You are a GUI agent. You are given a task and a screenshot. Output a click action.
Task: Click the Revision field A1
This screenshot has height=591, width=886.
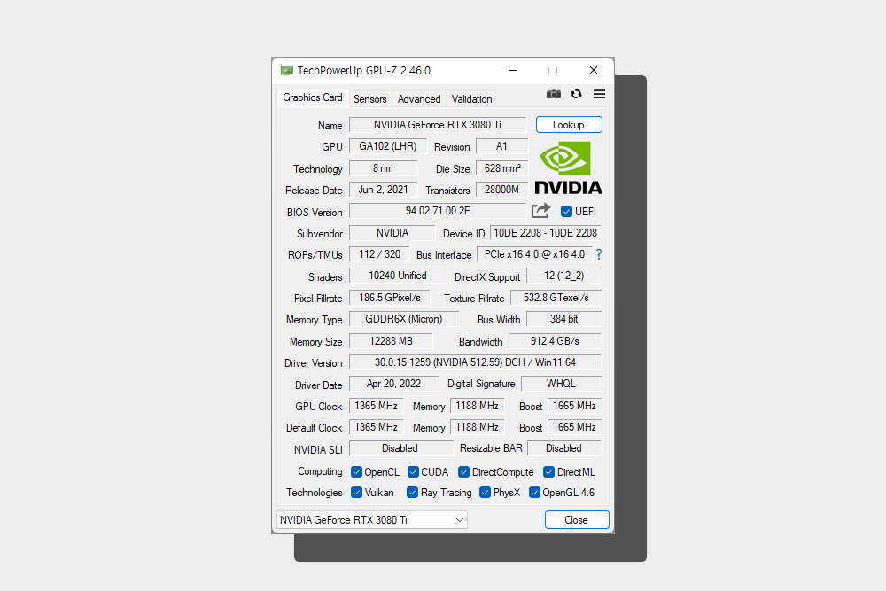[x=501, y=146]
